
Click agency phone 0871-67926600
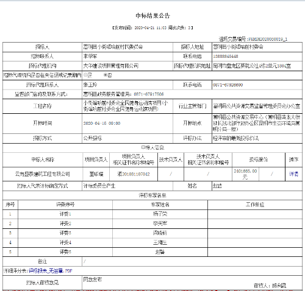tap(228, 85)
